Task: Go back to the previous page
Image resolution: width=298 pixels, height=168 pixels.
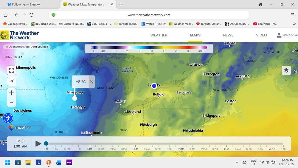Action: (16, 15)
